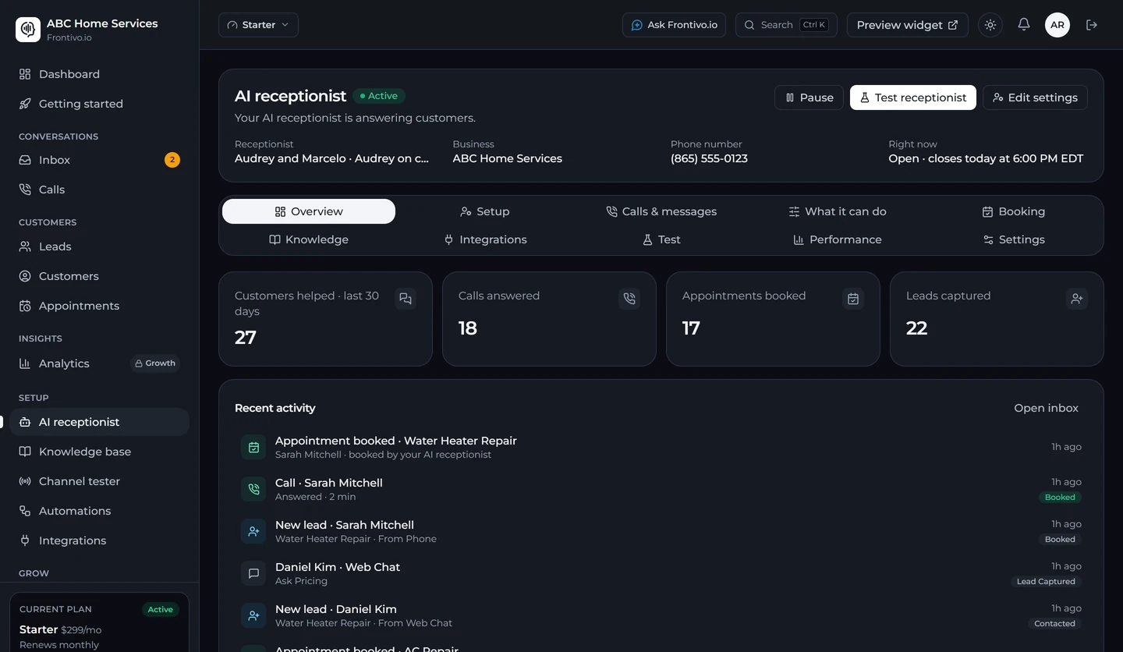Click the Inbox badge showing 2
Screen dimensions: 1123x652
click(172, 160)
